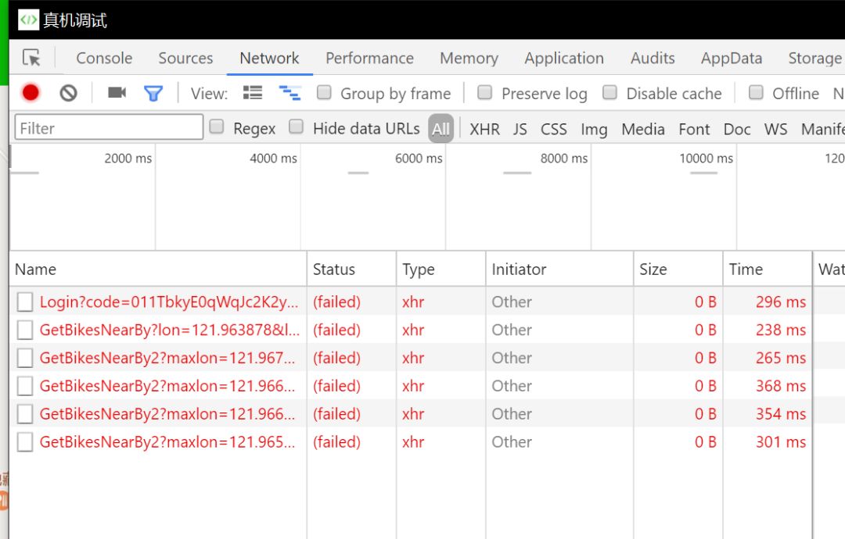Image resolution: width=845 pixels, height=539 pixels.
Task: Filter requests by XHR type
Action: tap(484, 129)
